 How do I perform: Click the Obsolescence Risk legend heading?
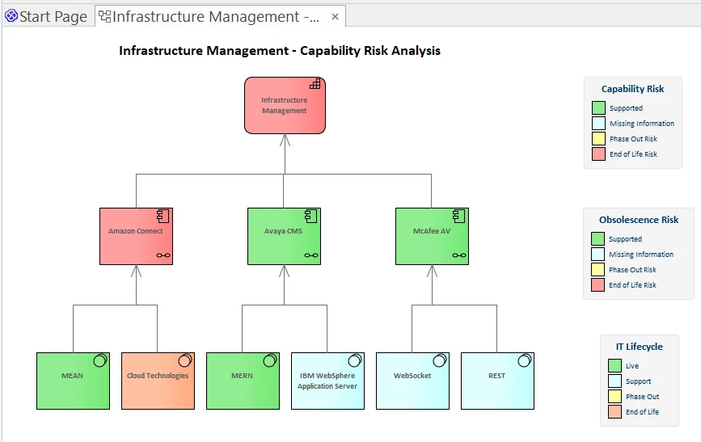click(x=639, y=220)
